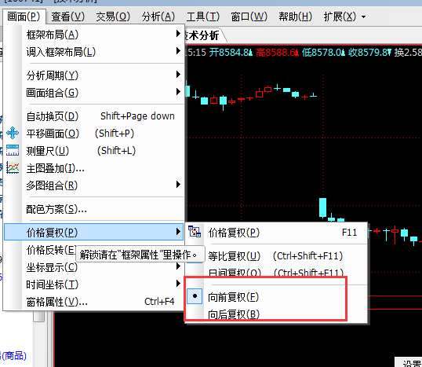The width and height of the screenshot is (422, 367).
Task: Expand the 画面组合(G) submenu
Action: click(93, 93)
